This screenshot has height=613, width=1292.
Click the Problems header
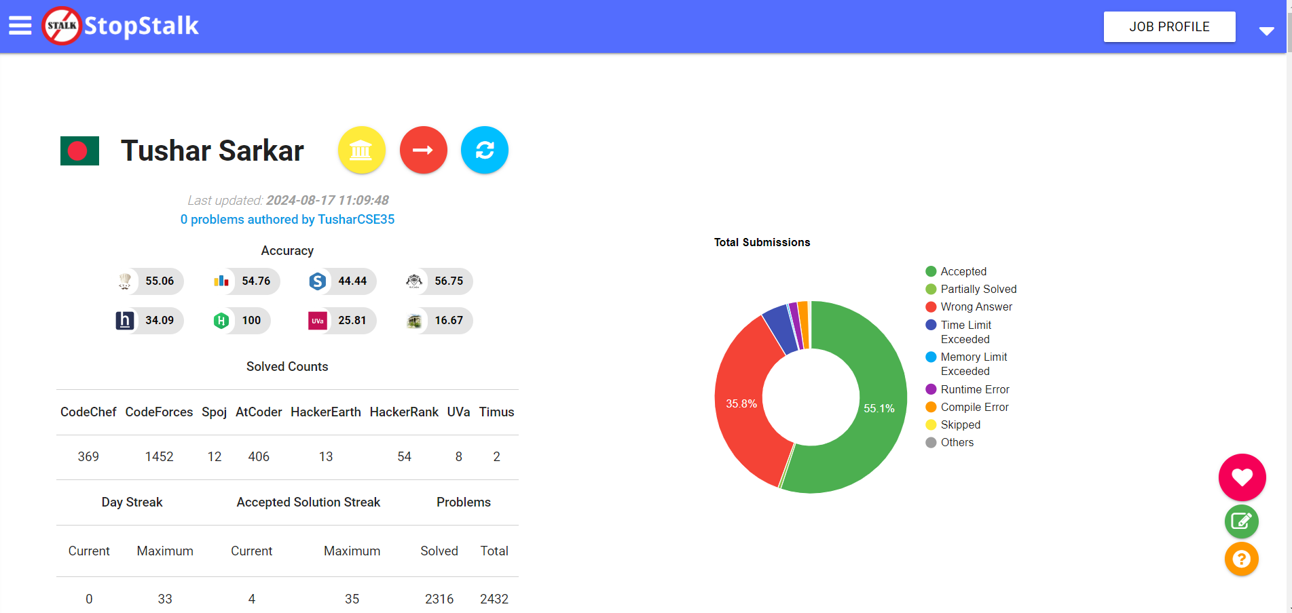coord(464,502)
